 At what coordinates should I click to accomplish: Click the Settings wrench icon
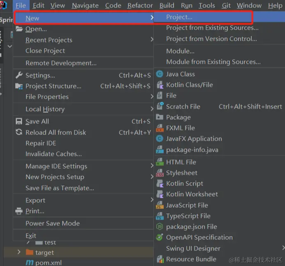pos(19,75)
